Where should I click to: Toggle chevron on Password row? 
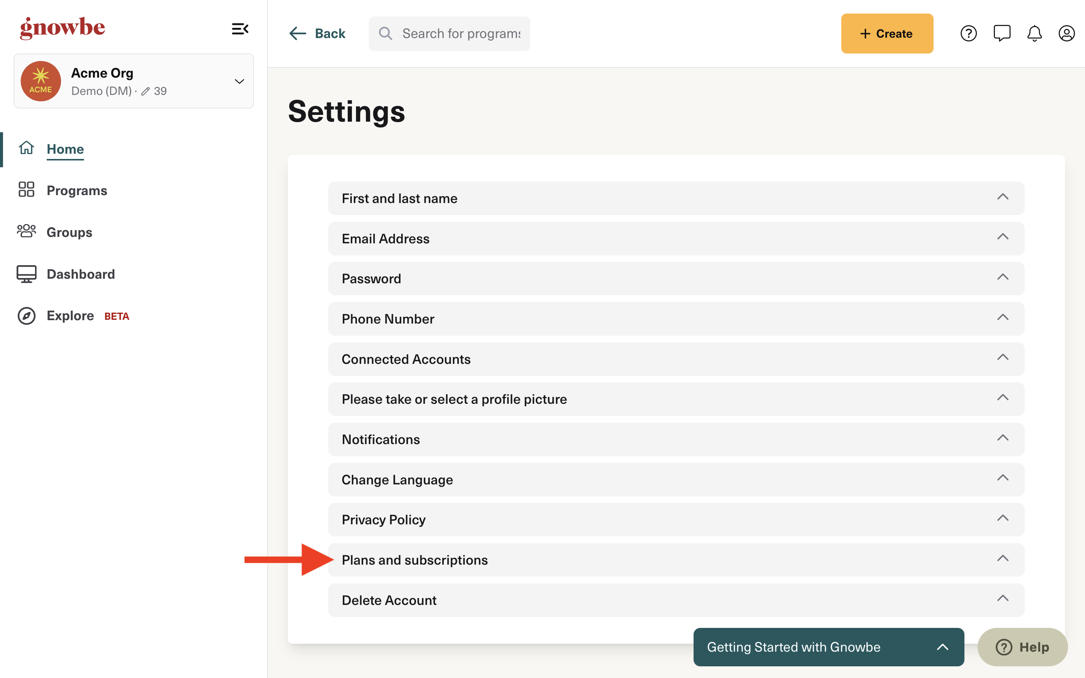pyautogui.click(x=1003, y=277)
